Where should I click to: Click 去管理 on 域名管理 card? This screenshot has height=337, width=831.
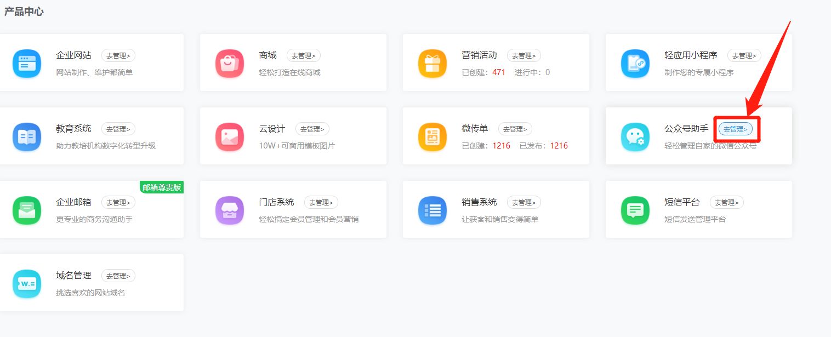(118, 276)
